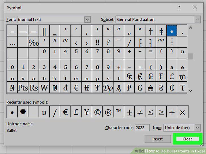This screenshot has height=154, width=206.
Task: Select the copyright symbol in recently used
Action: pyautogui.click(x=97, y=112)
